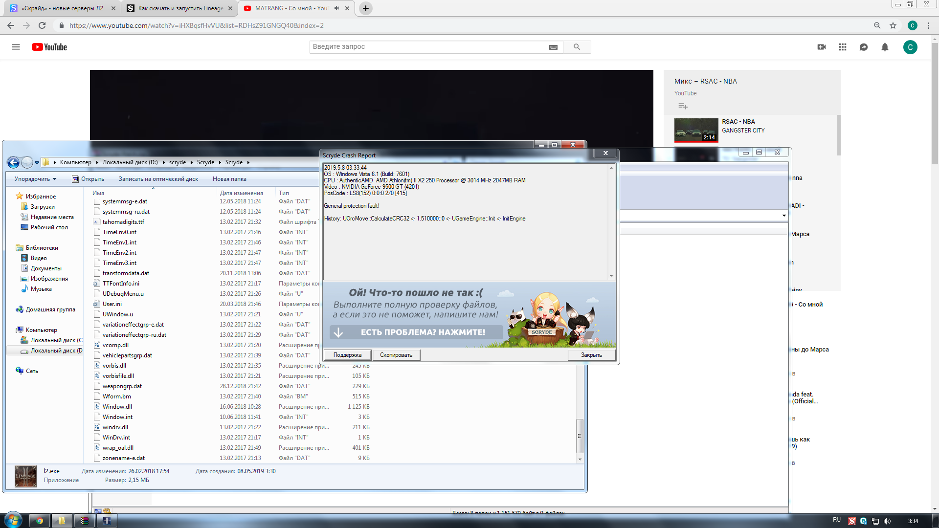Image resolution: width=939 pixels, height=528 pixels.
Task: Toggle the on-screen keyboard in search box
Action: tap(553, 47)
